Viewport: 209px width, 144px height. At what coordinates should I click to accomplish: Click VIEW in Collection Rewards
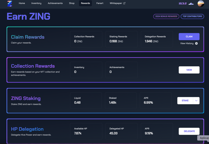tap(189, 70)
